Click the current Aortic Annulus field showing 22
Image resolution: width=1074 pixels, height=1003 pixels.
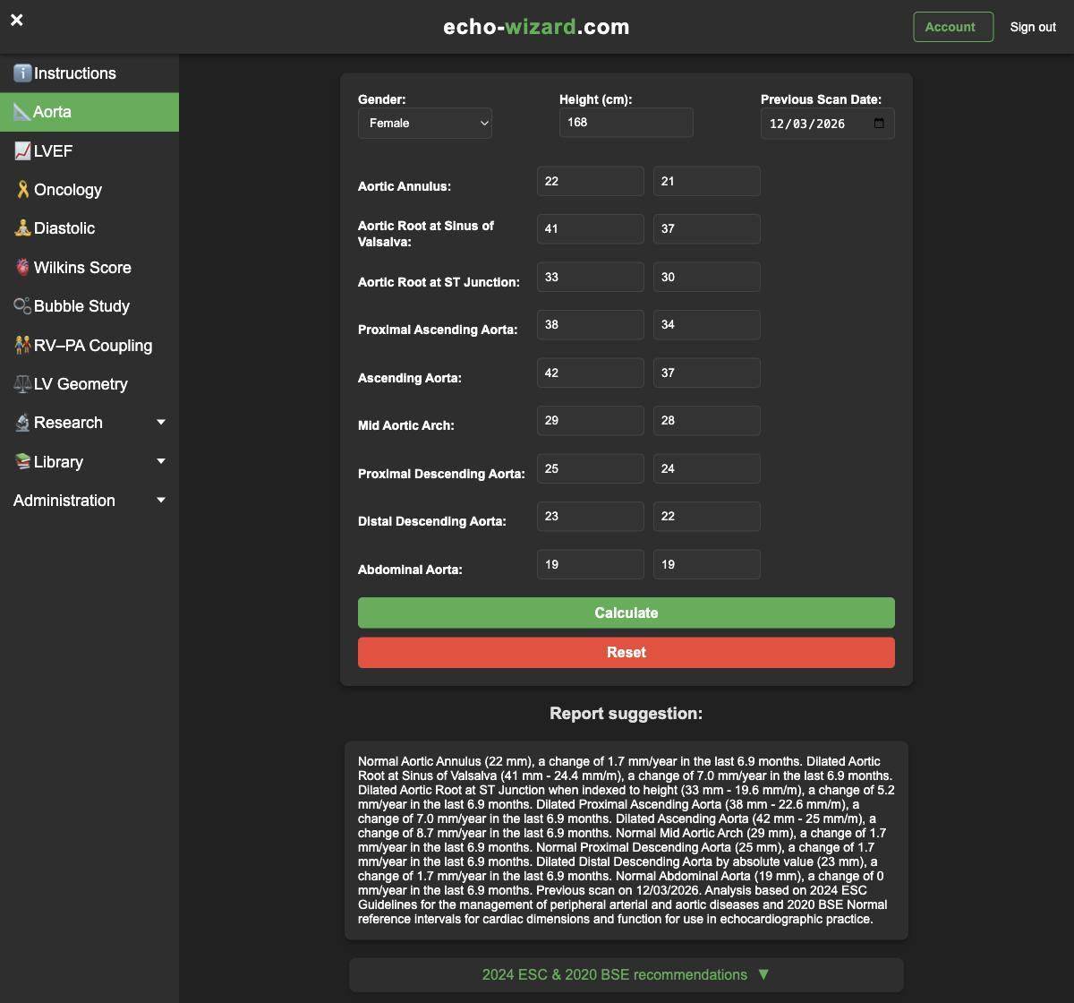591,181
